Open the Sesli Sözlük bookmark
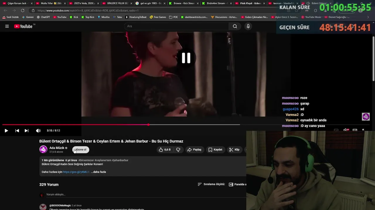375x210 pixels. click(11, 17)
